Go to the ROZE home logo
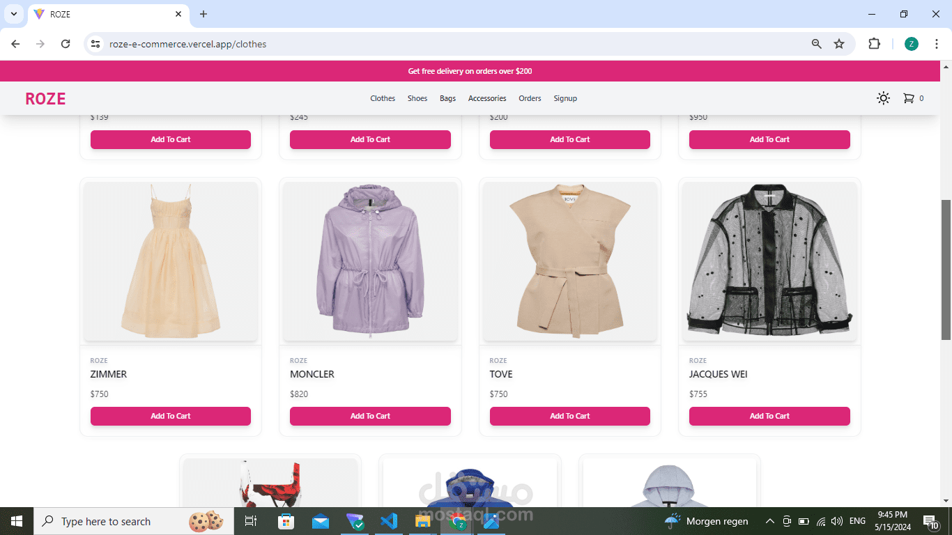This screenshot has height=535, width=952. pos(45,99)
